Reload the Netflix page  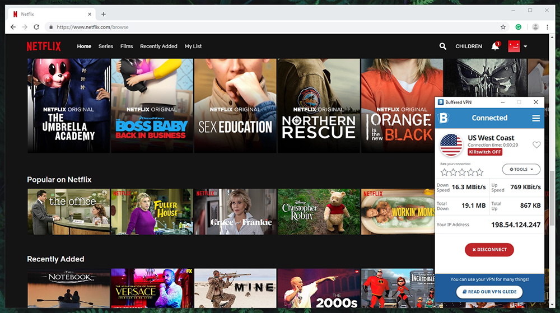36,27
